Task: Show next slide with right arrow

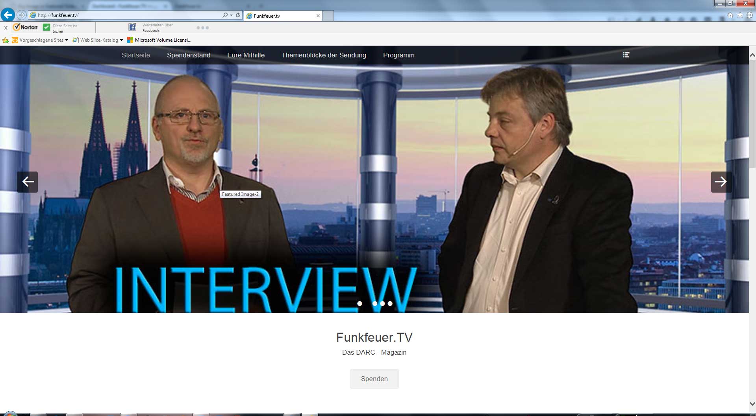Action: pyautogui.click(x=721, y=182)
